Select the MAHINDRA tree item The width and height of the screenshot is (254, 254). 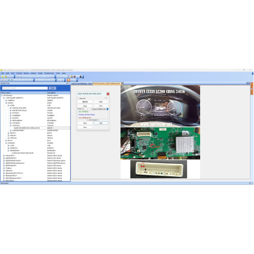click(x=15, y=150)
